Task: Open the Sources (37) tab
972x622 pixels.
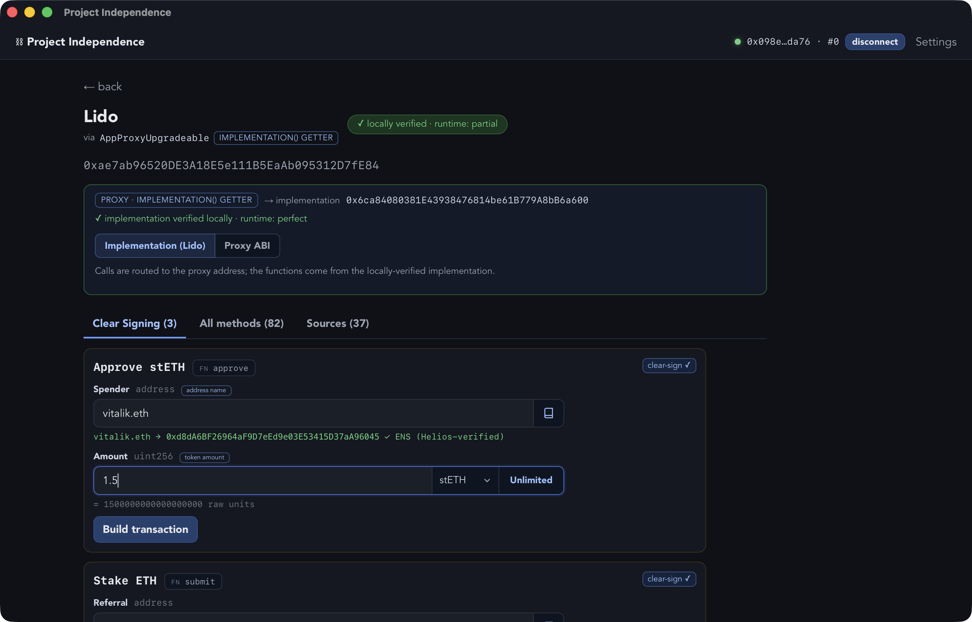Action: 338,323
